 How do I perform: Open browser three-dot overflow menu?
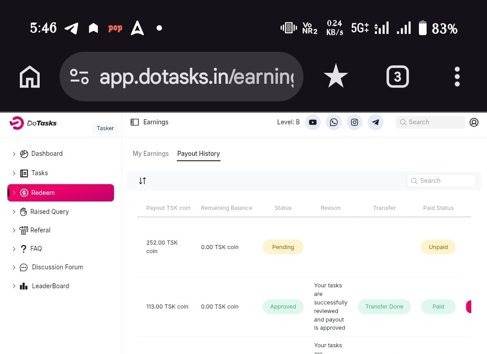[457, 77]
